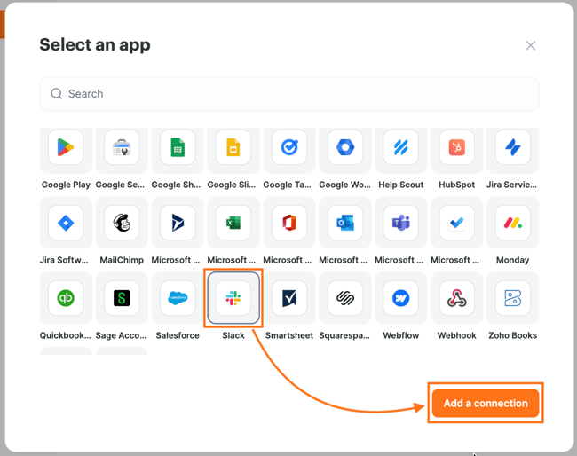Pick the Google Sheets green icon
The image size is (577, 456).
click(178, 148)
